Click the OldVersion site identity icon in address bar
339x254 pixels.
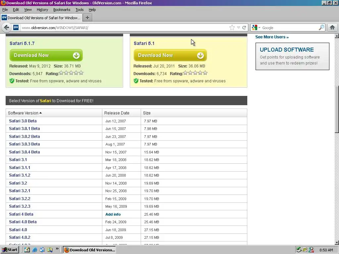tap(16, 28)
